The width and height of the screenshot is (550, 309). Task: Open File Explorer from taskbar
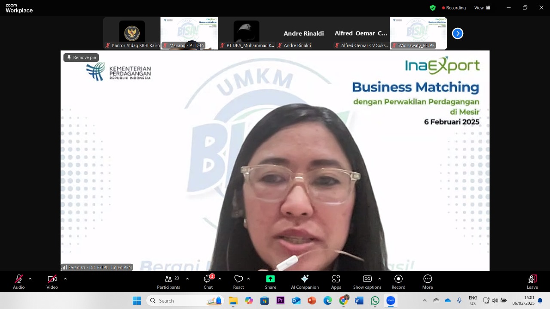coord(233,300)
